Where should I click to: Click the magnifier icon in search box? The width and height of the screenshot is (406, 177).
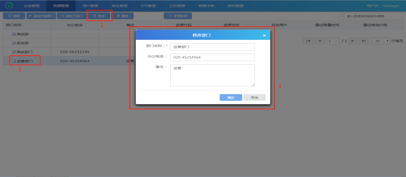pyautogui.click(x=343, y=16)
